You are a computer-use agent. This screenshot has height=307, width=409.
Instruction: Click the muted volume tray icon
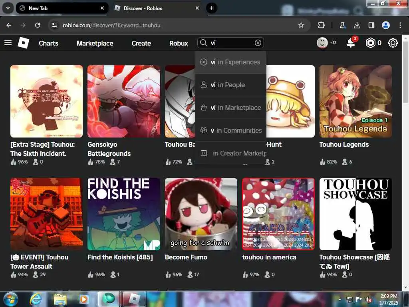coord(369,300)
